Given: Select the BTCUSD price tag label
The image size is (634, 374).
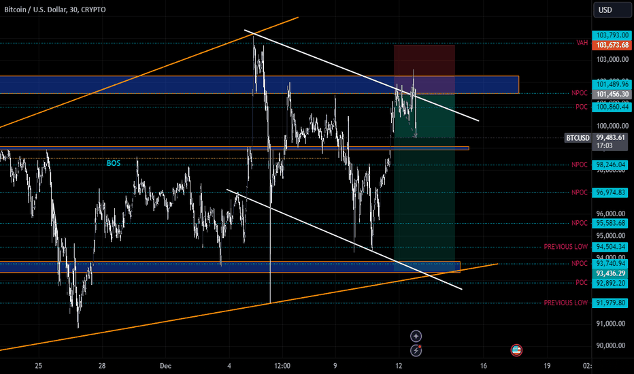Looking at the screenshot, I should 578,138.
